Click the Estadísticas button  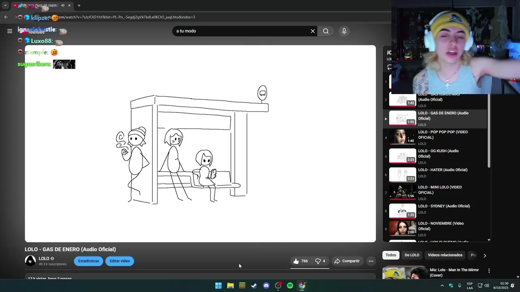click(89, 261)
